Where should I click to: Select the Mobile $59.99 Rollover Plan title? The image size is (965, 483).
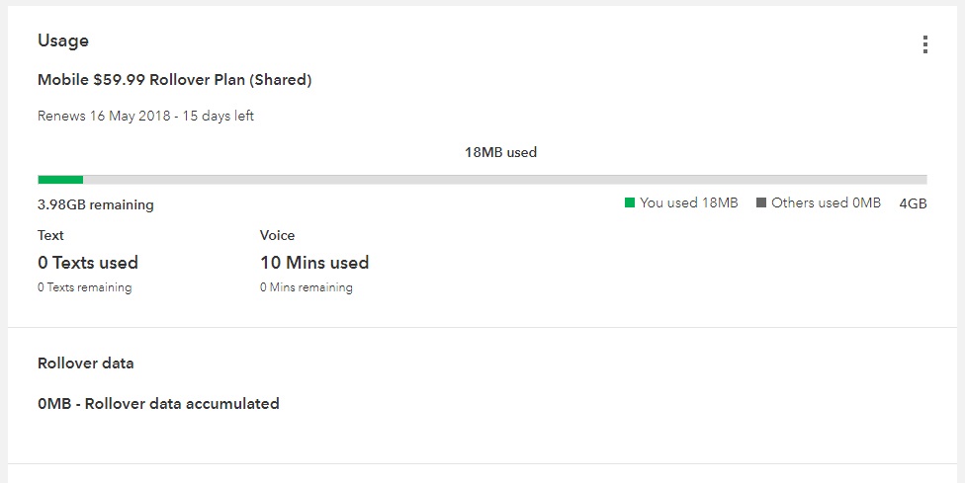click(x=175, y=80)
